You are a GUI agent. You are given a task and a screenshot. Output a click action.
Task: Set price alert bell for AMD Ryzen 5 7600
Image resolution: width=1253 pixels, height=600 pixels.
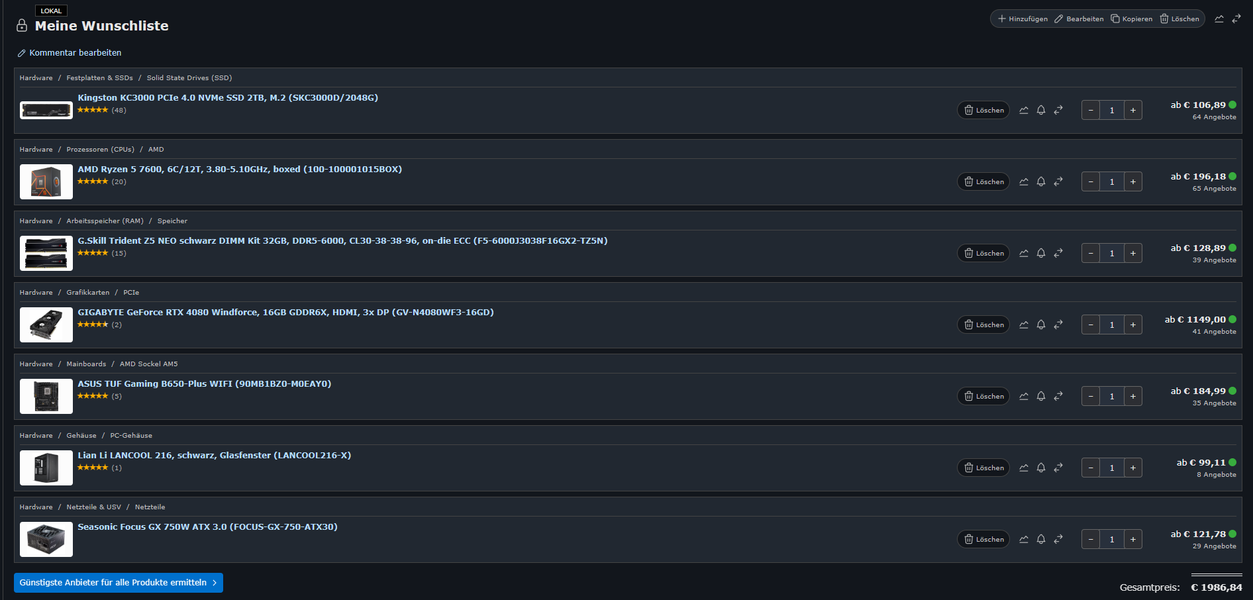(1041, 181)
